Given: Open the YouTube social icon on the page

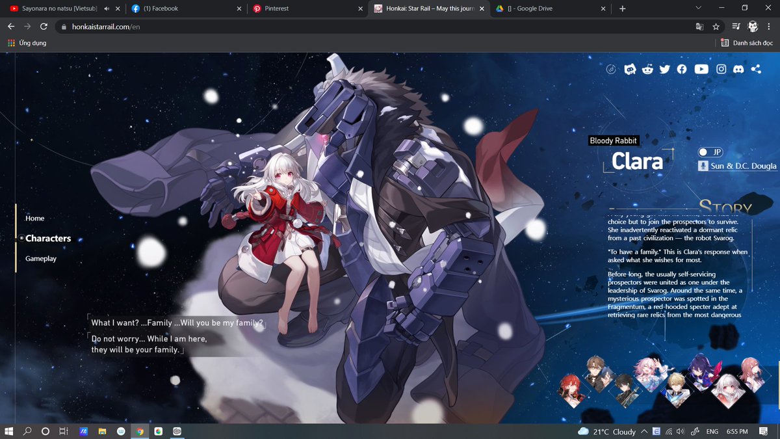Looking at the screenshot, I should 701,69.
